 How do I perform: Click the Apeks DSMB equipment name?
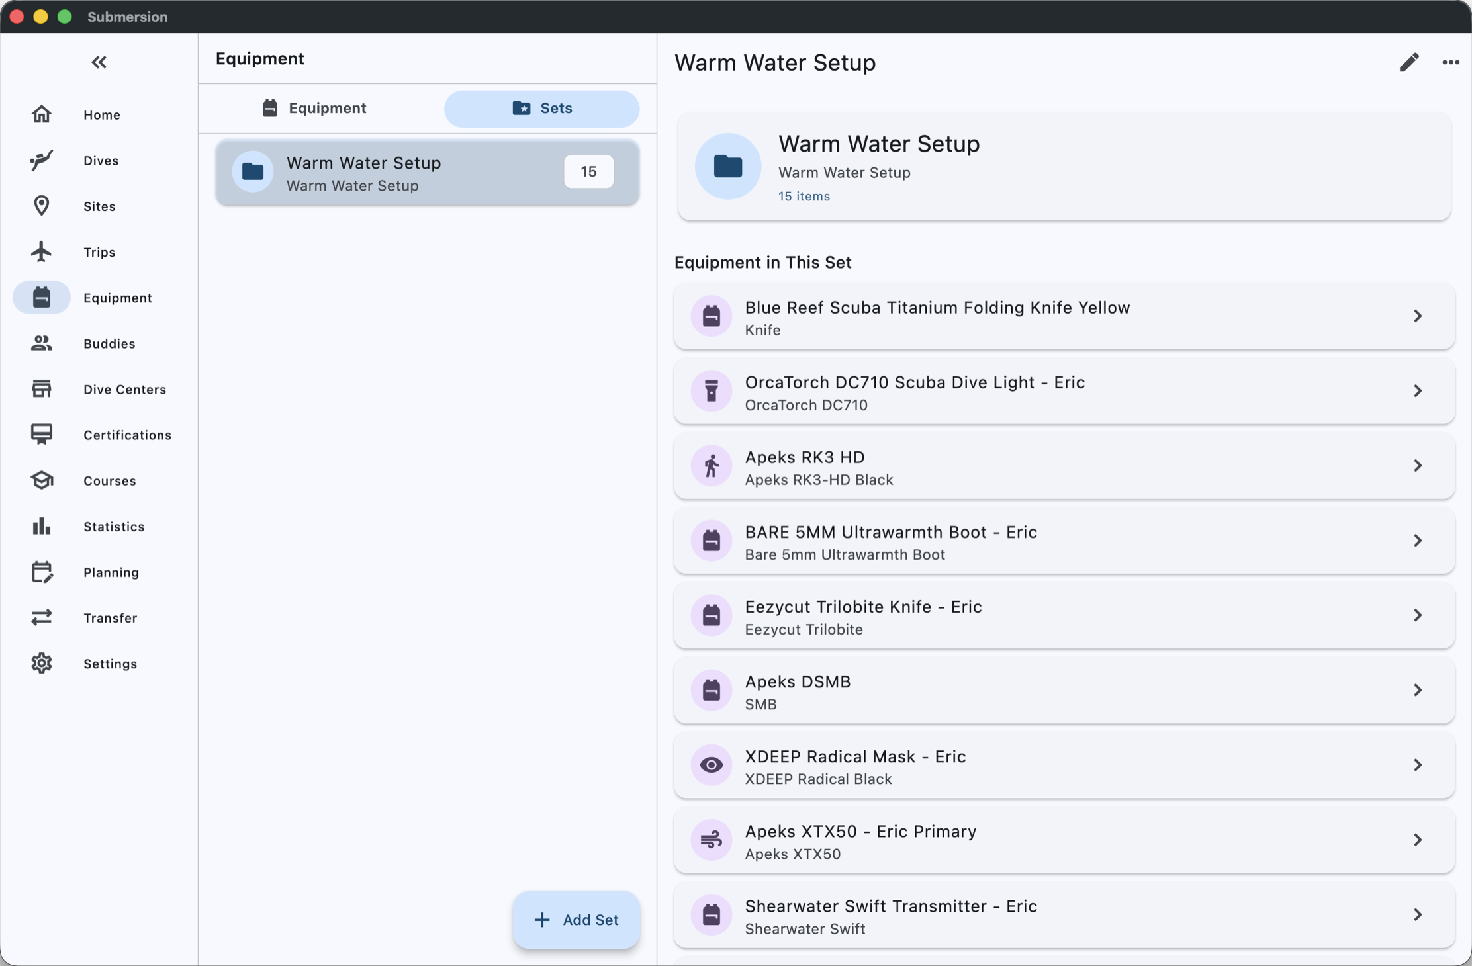798,681
